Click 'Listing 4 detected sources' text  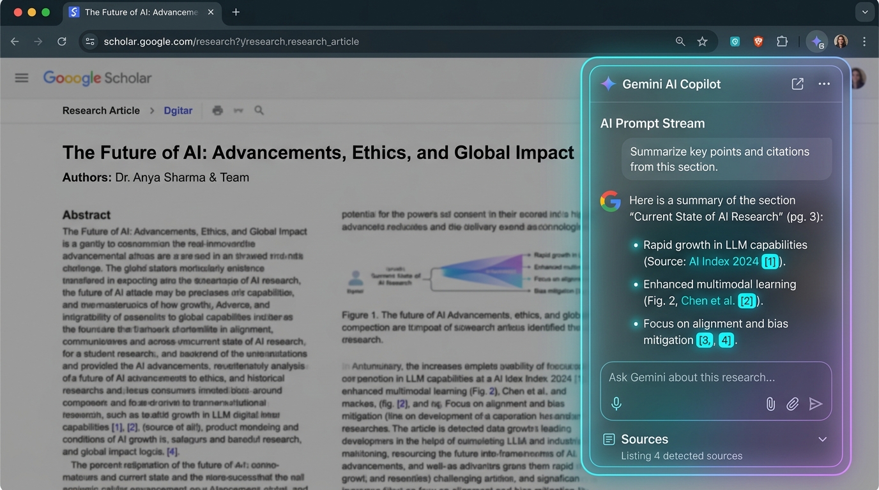[x=682, y=456]
